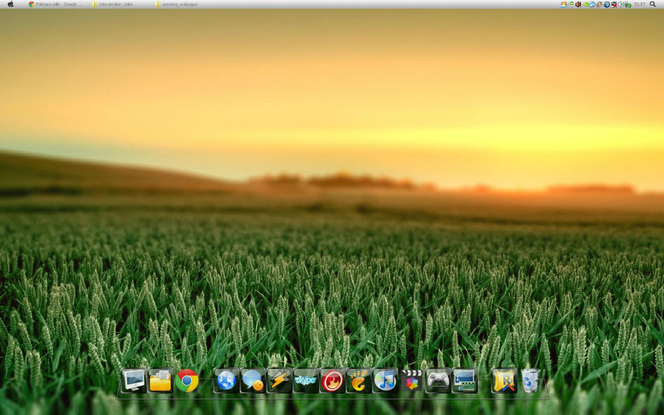Screen dimensions: 664x415
Task: Open the volume speaker tray icon
Action: point(621,5)
